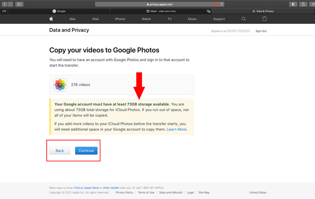Viewport: 315px width, 199px height.
Task: Open the Find an Apple Store link
Action: point(87,188)
